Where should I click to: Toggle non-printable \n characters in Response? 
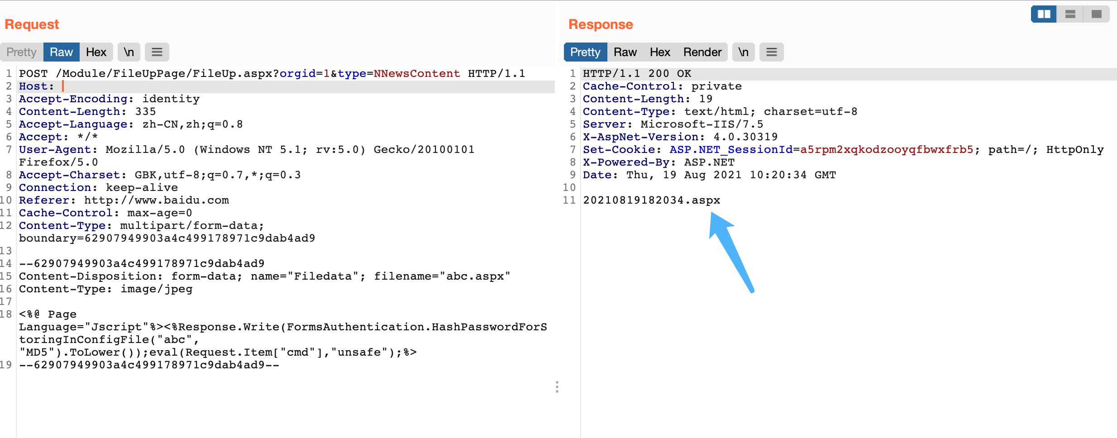coord(744,52)
